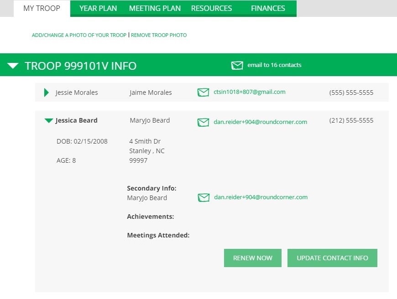This screenshot has width=397, height=299.
Task: Click envelope icon in Secondary Info section
Action: (204, 197)
